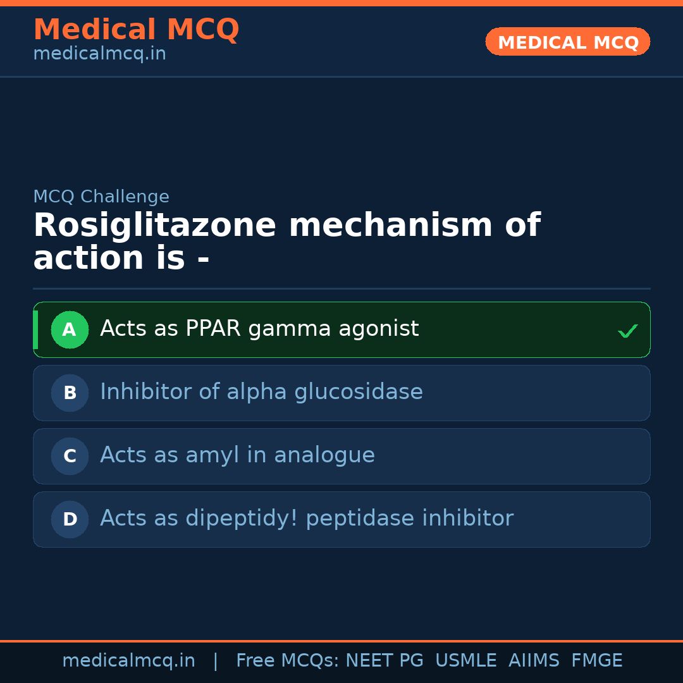Select answer 'Acts as PPAR gamma agonist'
Viewport: 683px width, 683px height.
[x=259, y=329]
